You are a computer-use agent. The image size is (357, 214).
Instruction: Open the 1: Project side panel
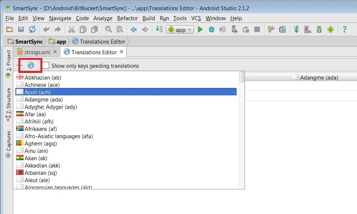coord(8,64)
